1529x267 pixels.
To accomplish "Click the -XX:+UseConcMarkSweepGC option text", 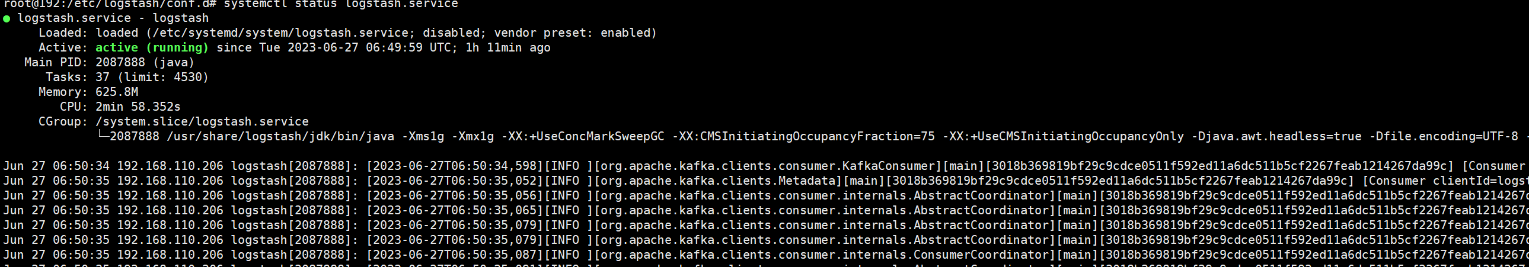I will (583, 137).
